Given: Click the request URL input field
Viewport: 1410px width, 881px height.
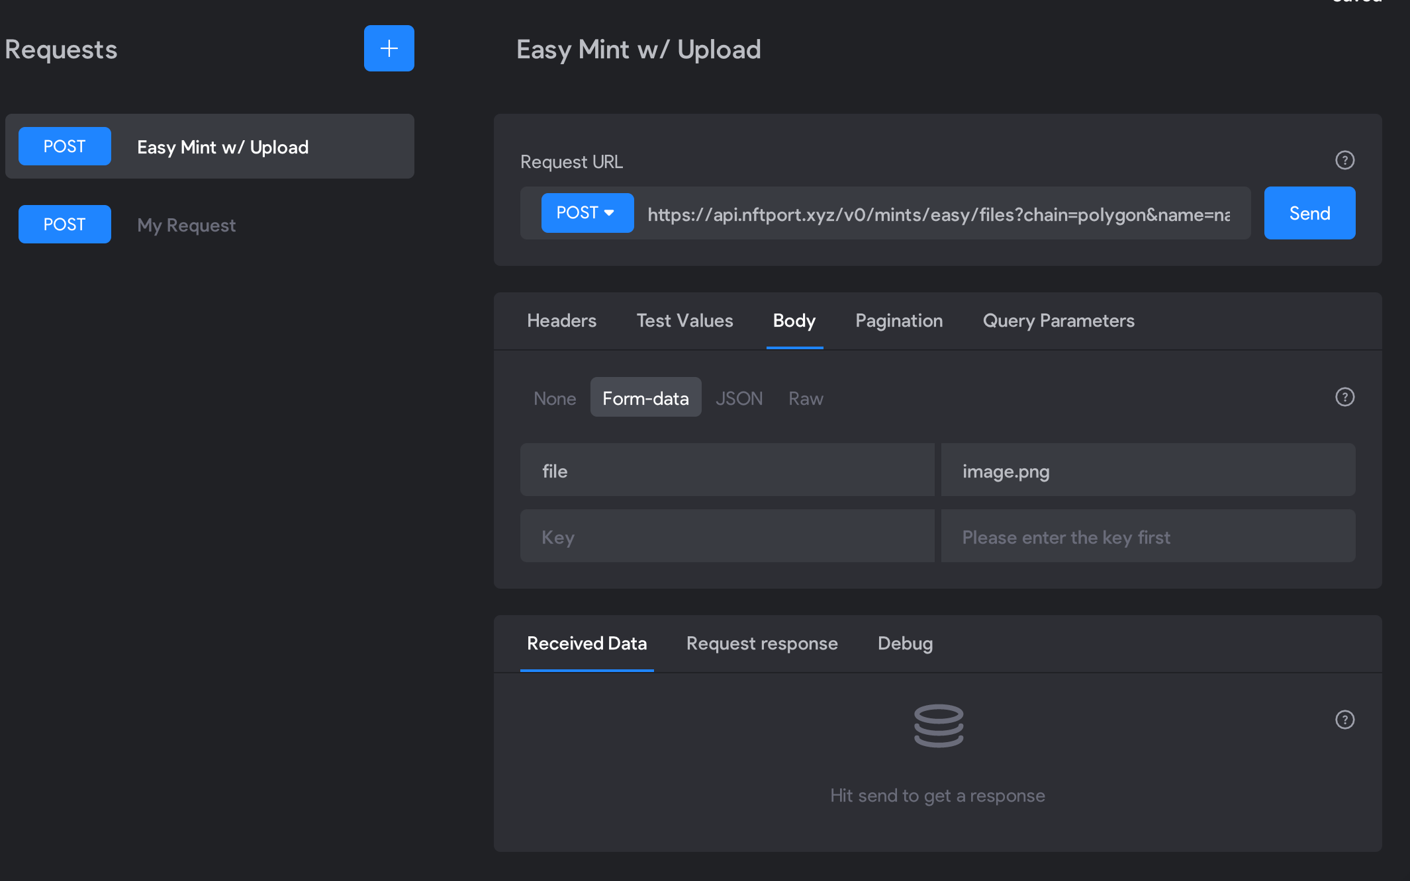Looking at the screenshot, I should 940,214.
